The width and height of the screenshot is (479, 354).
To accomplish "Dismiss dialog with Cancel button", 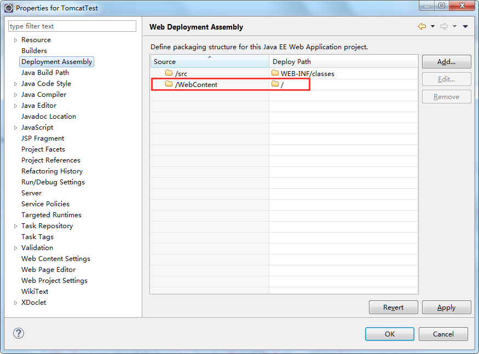I will pyautogui.click(x=443, y=334).
